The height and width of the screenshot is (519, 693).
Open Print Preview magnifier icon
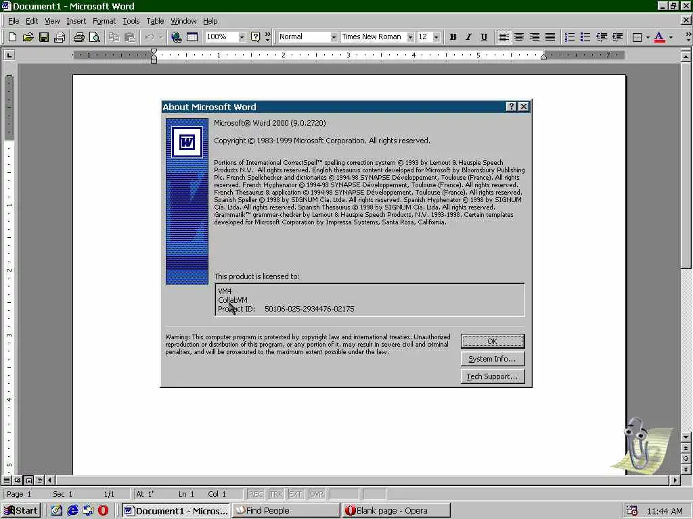94,37
